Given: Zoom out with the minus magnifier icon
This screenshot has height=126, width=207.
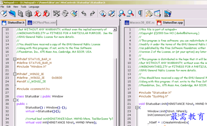Looking at the screenshot, I should [x=130, y=13].
